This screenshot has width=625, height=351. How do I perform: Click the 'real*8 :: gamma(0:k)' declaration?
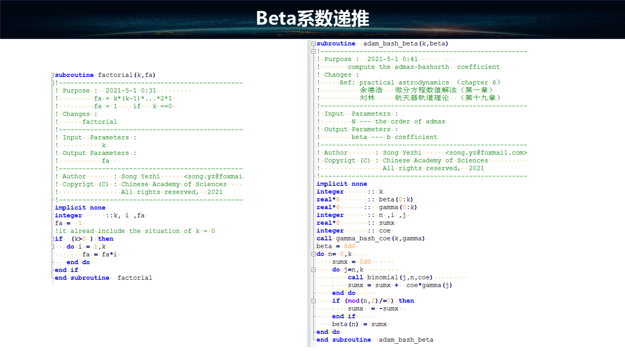pyautogui.click(x=366, y=207)
